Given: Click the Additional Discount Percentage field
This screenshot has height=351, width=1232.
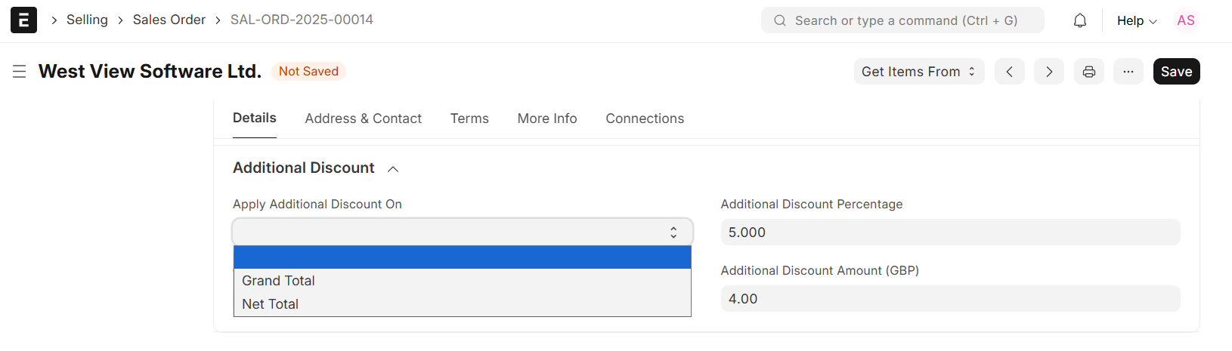Looking at the screenshot, I should 950,232.
